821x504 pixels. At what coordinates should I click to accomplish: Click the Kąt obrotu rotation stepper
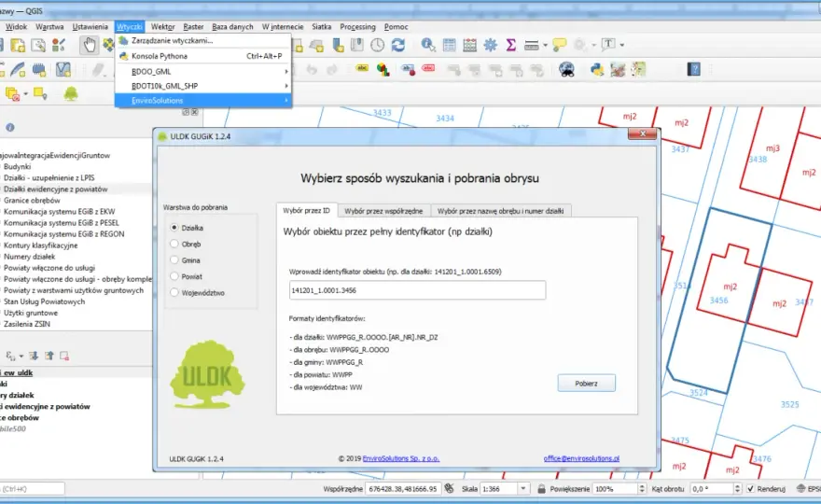click(737, 489)
